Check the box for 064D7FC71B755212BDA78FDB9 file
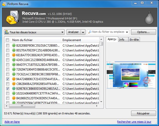The image size is (159, 126). (8, 65)
